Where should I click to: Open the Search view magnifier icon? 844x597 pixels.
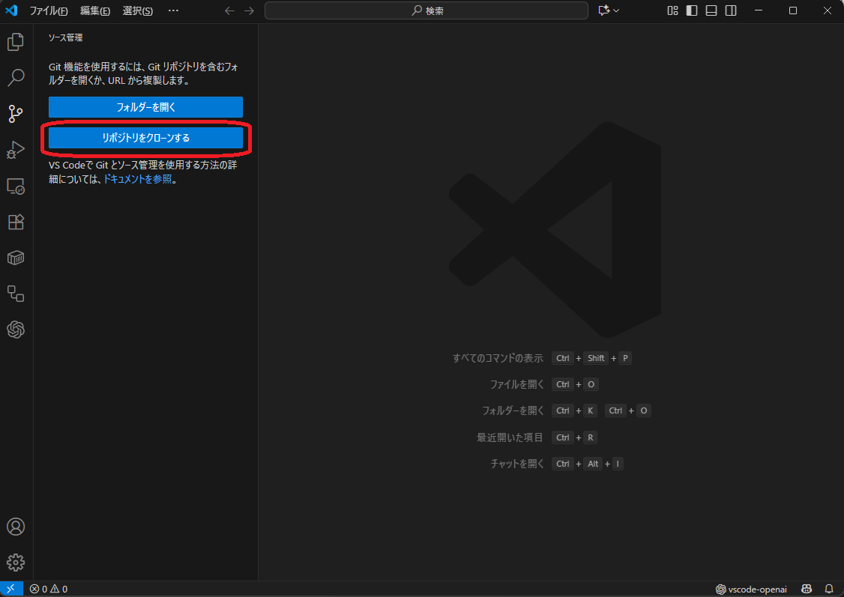(16, 77)
